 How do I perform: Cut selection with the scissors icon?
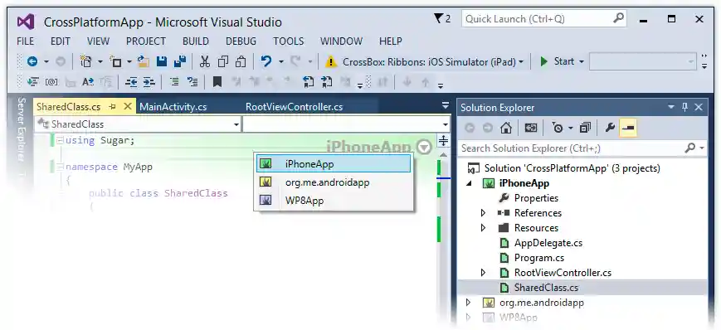pos(205,61)
